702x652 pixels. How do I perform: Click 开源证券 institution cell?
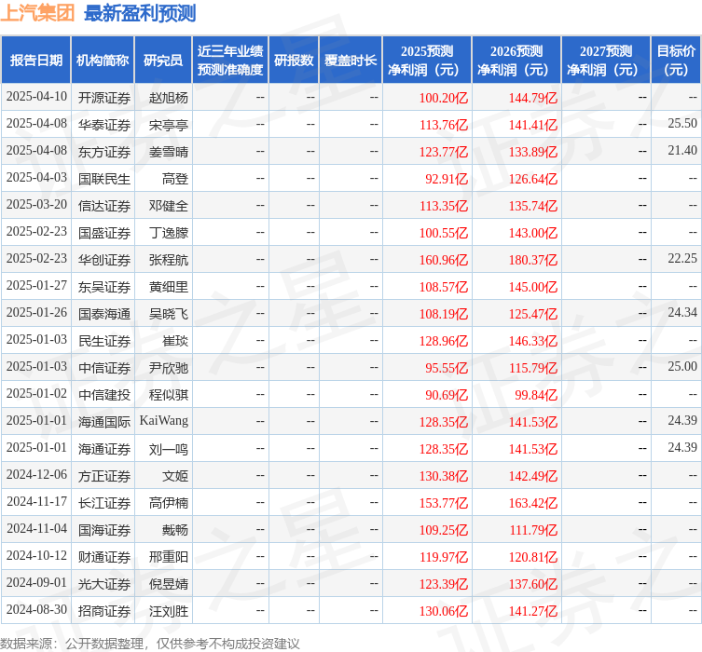(103, 98)
